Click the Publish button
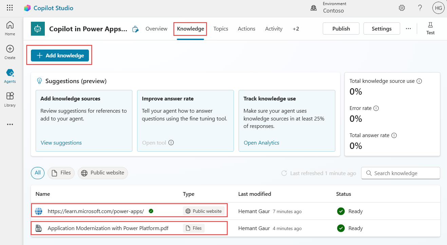The image size is (447, 245). coord(341,29)
